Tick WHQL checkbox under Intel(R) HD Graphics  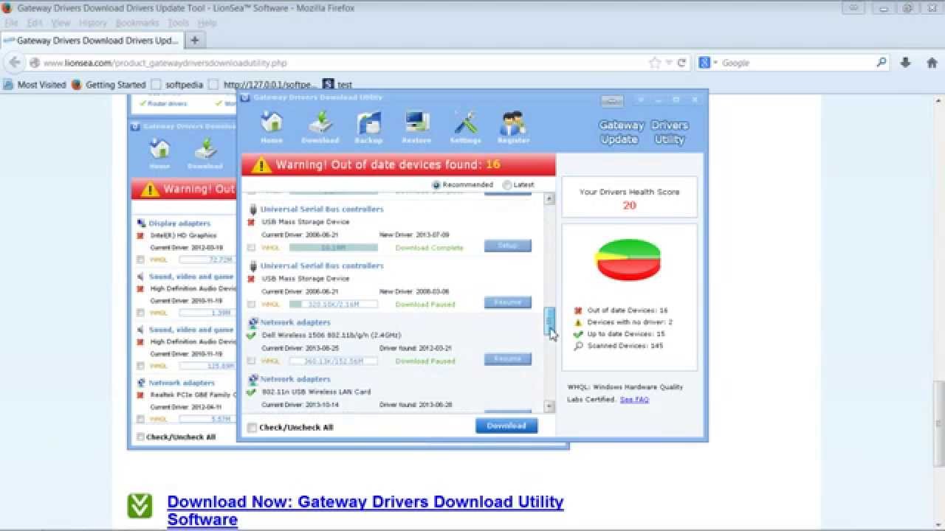tap(140, 260)
